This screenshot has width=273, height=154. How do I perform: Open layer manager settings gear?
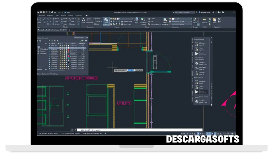coord(86,41)
